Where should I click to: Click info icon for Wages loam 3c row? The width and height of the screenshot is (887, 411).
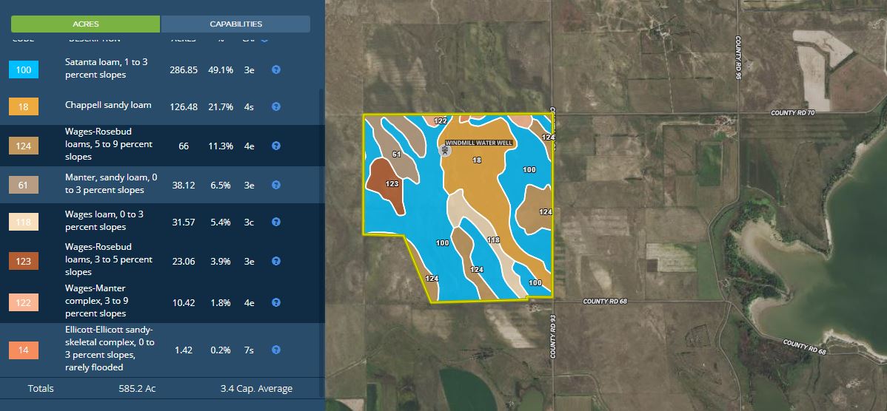point(275,222)
